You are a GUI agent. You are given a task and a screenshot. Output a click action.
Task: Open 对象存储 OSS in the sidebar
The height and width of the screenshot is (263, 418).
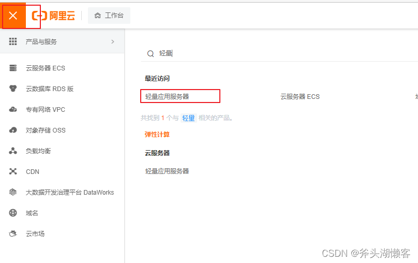(x=46, y=130)
